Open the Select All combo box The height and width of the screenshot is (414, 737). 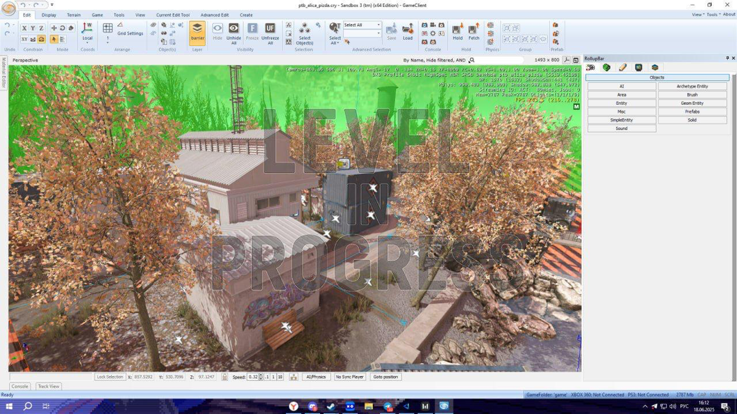click(362, 25)
